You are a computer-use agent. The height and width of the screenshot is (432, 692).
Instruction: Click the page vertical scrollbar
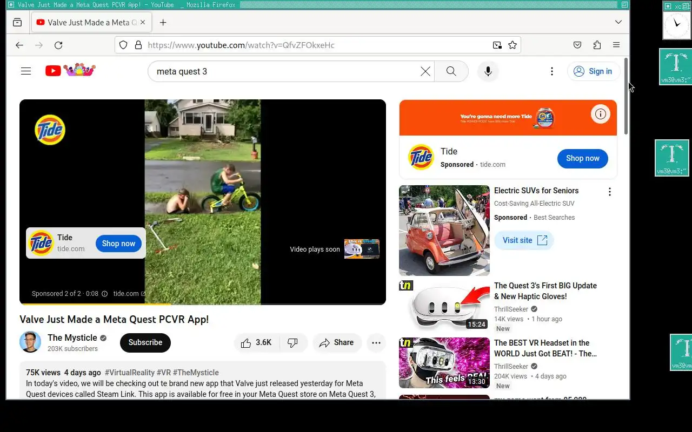pos(627,97)
